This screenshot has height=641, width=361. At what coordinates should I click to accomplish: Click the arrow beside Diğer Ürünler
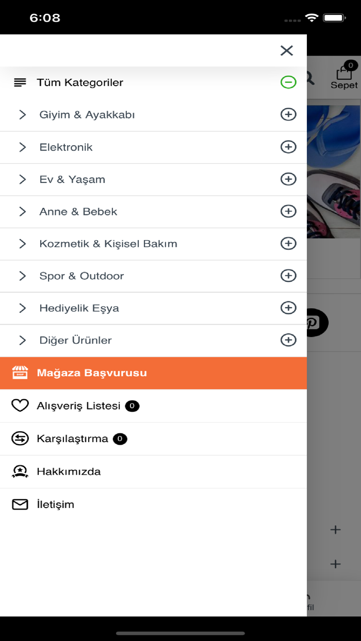(x=22, y=340)
